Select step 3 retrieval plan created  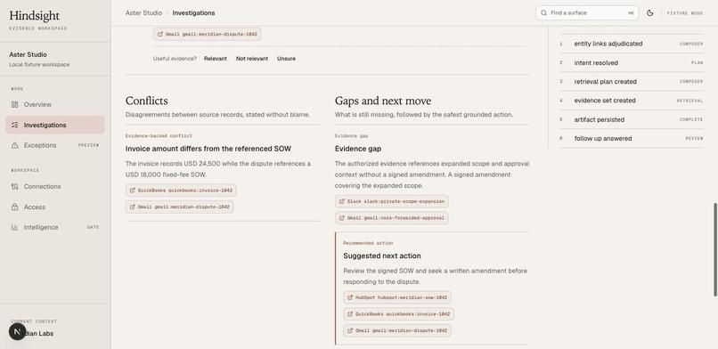[x=631, y=81]
